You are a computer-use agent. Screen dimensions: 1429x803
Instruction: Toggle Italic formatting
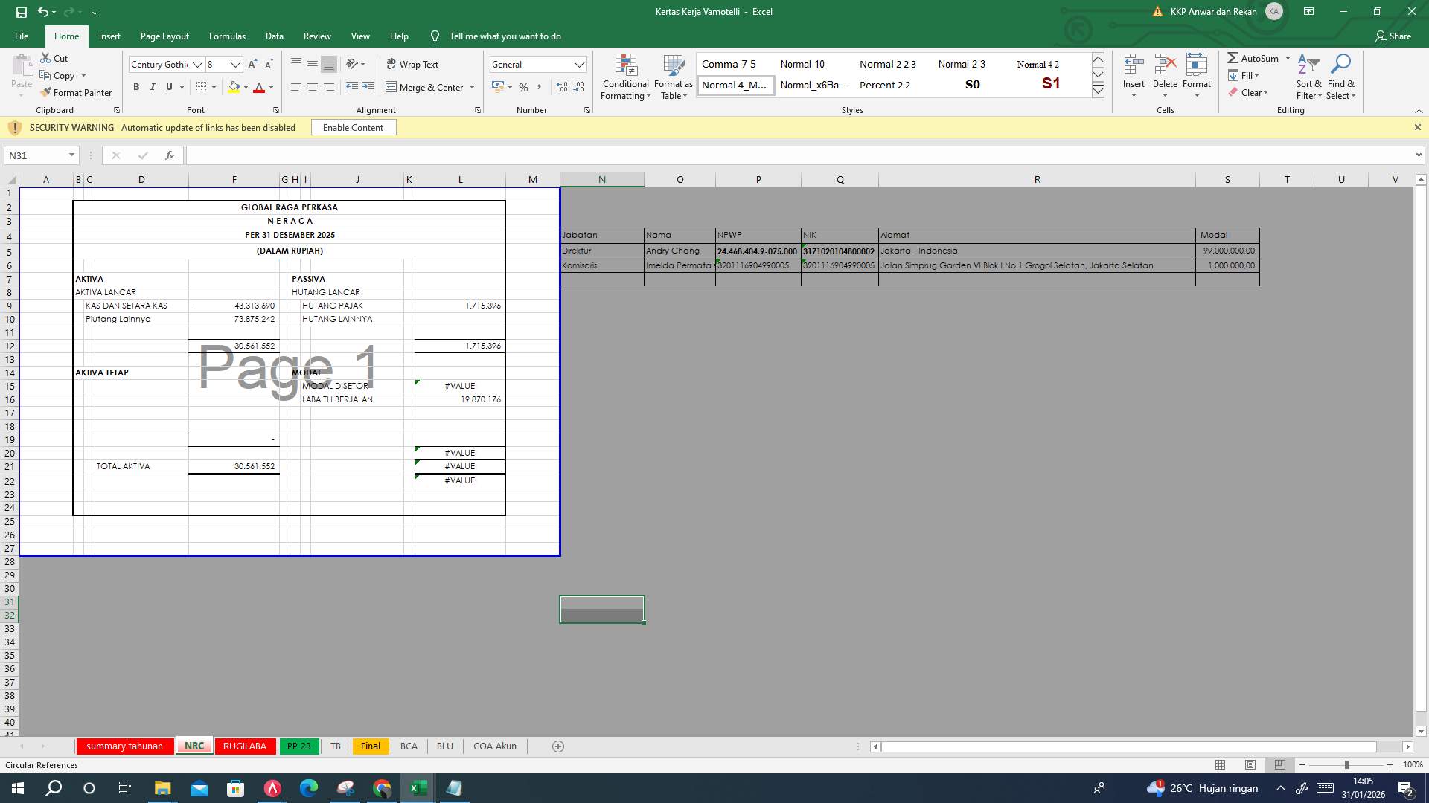153,87
